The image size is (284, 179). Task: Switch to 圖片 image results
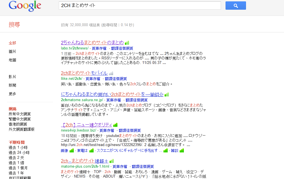click(12, 51)
